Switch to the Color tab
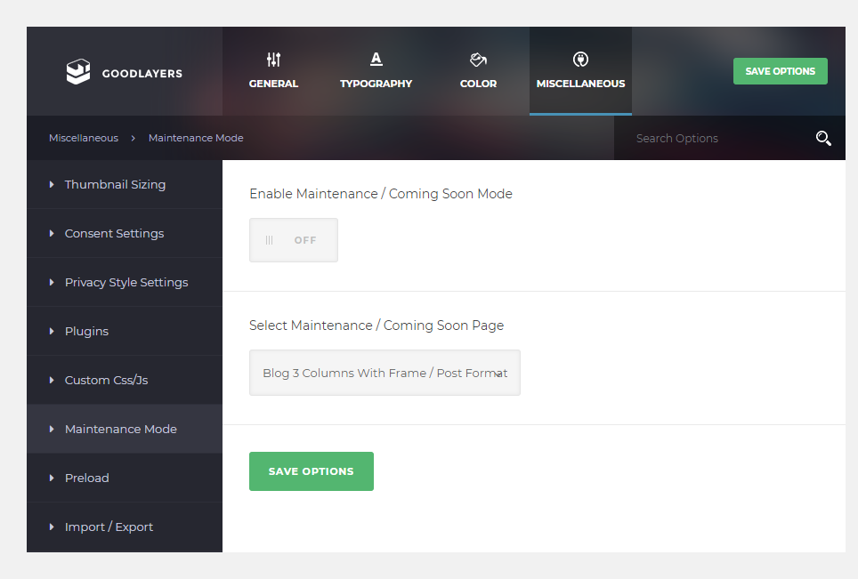858x579 pixels. (478, 71)
